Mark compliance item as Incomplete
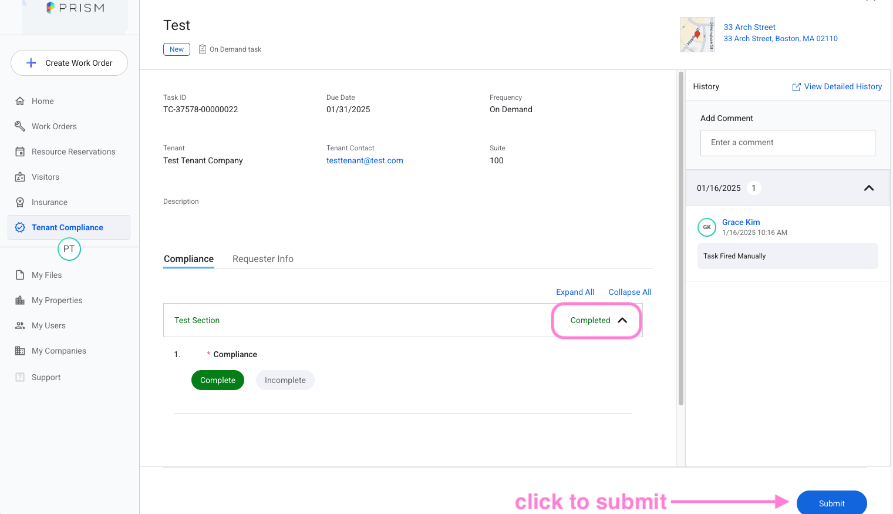 pos(285,380)
